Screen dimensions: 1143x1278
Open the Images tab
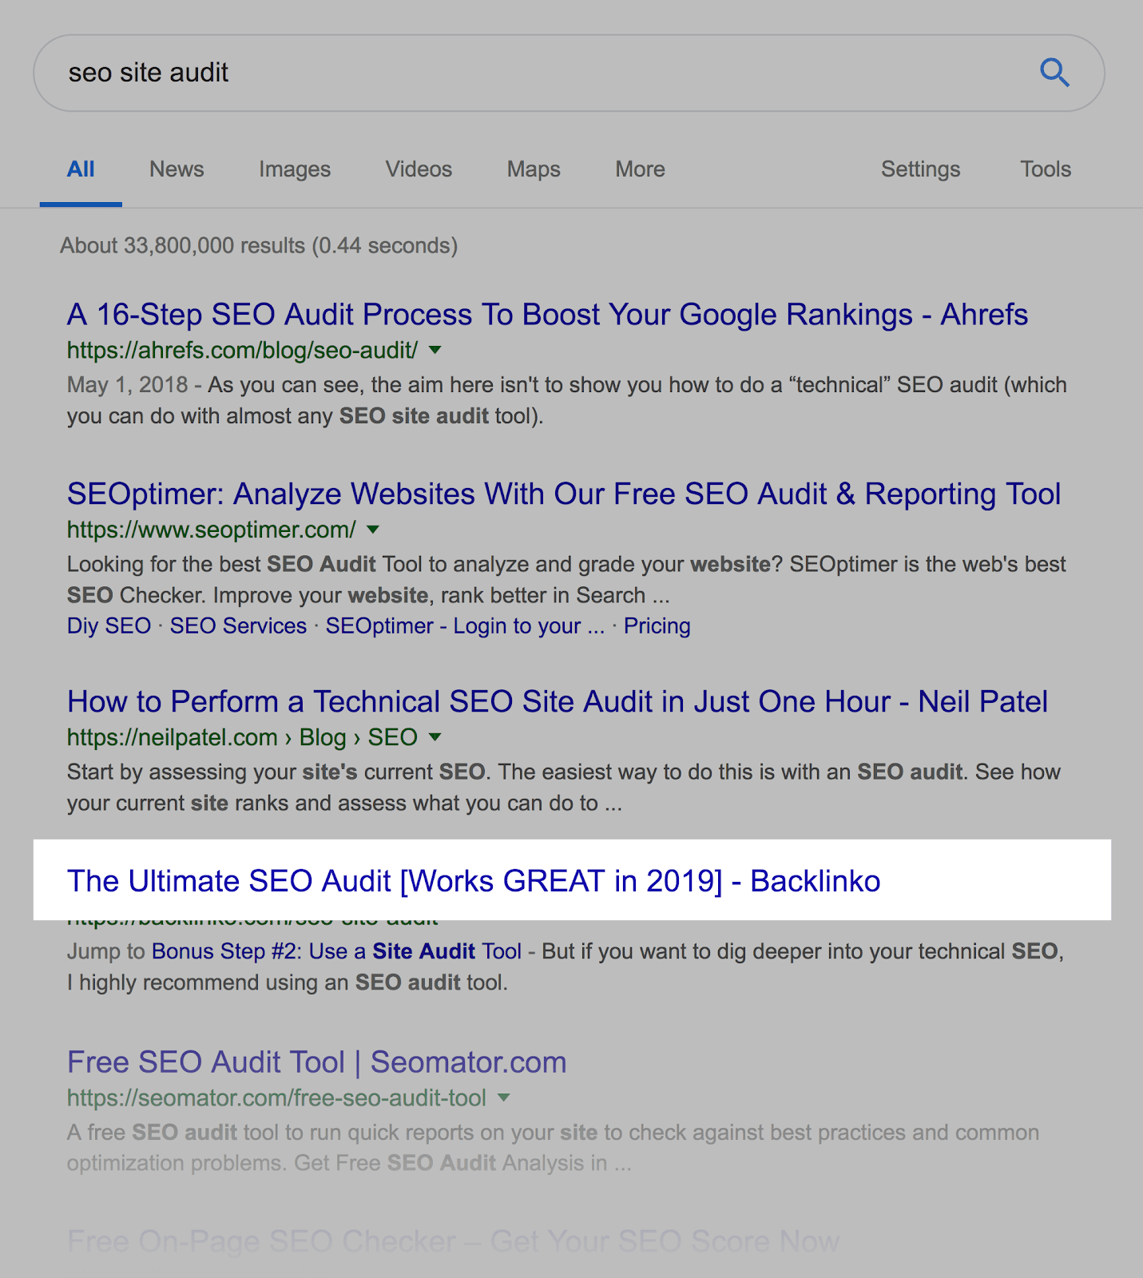coord(294,169)
